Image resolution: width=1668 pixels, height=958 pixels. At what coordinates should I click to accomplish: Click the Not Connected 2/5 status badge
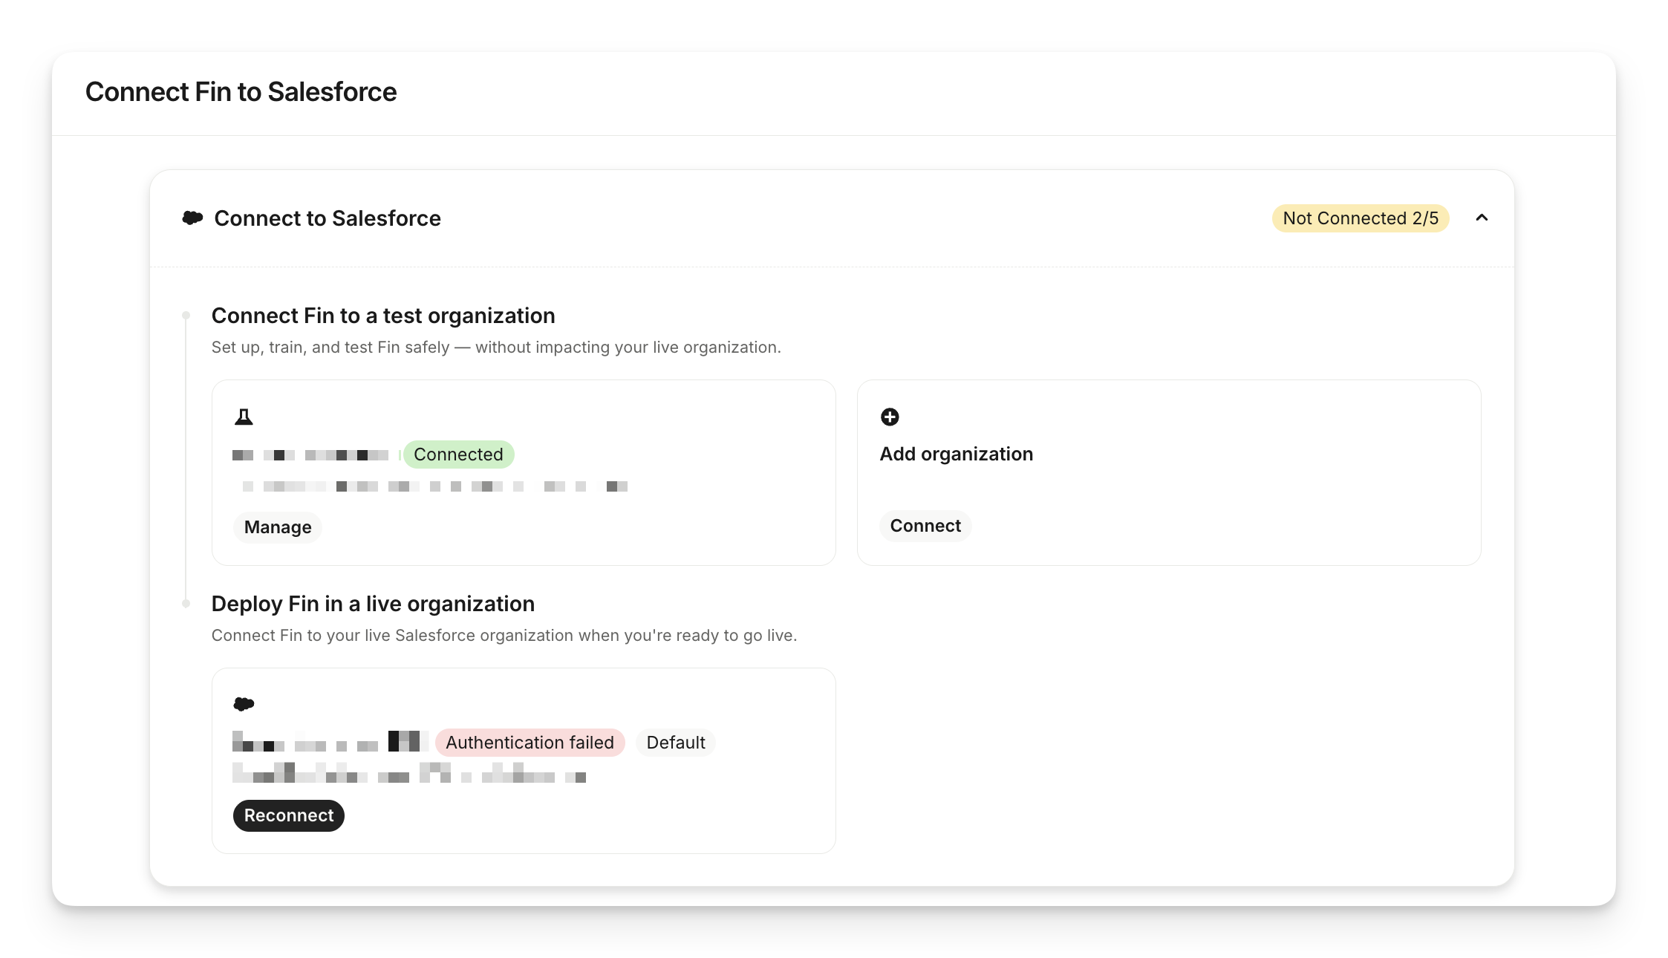point(1360,218)
